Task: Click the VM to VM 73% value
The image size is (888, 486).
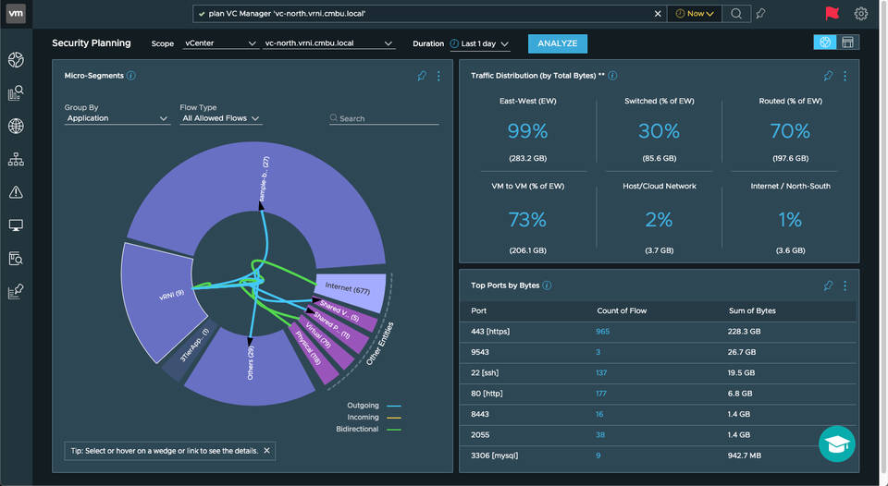Action: coord(527,220)
